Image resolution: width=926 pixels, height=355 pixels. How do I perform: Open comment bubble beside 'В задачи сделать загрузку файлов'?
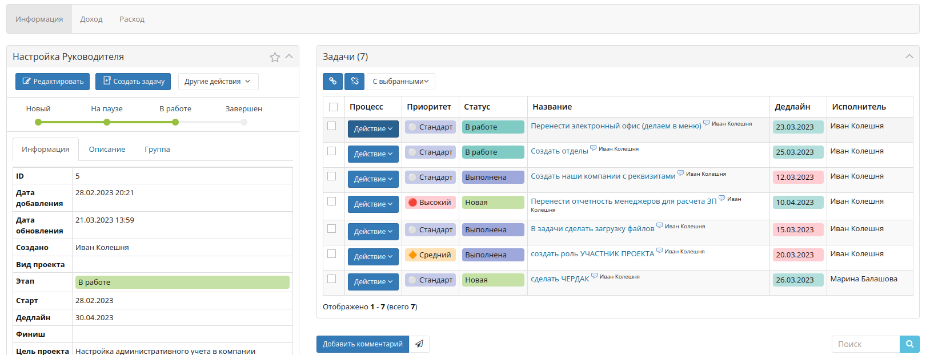[659, 225]
